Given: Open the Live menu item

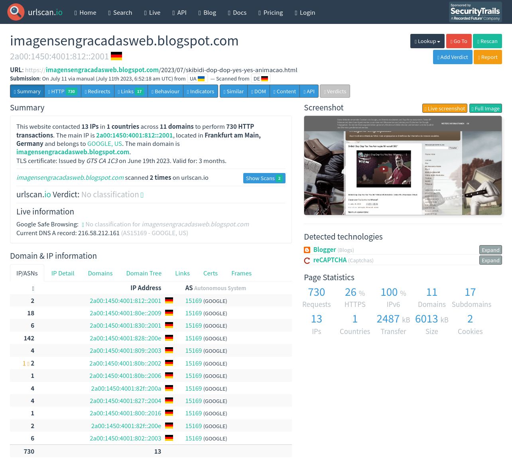Looking at the screenshot, I should click(152, 12).
